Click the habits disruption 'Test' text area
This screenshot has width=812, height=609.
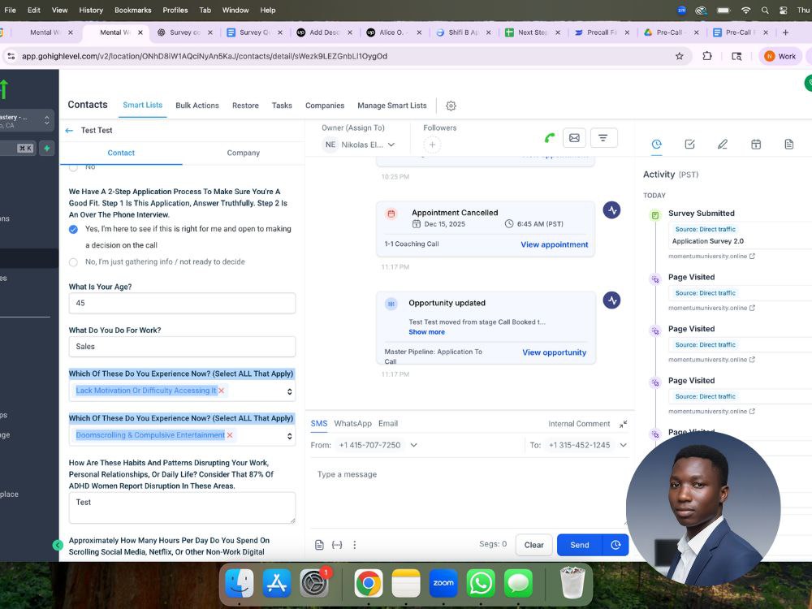click(182, 508)
